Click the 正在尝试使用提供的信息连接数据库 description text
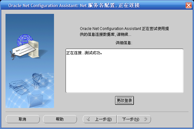194x129 pixels. point(124,32)
